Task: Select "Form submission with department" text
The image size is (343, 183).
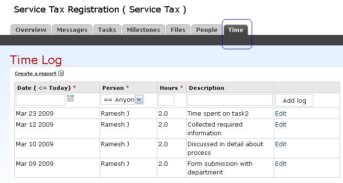Action: 220,168
